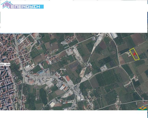Click the orange diamond cadastre logo
The width and height of the screenshot is (148, 118).
click(x=143, y=108)
